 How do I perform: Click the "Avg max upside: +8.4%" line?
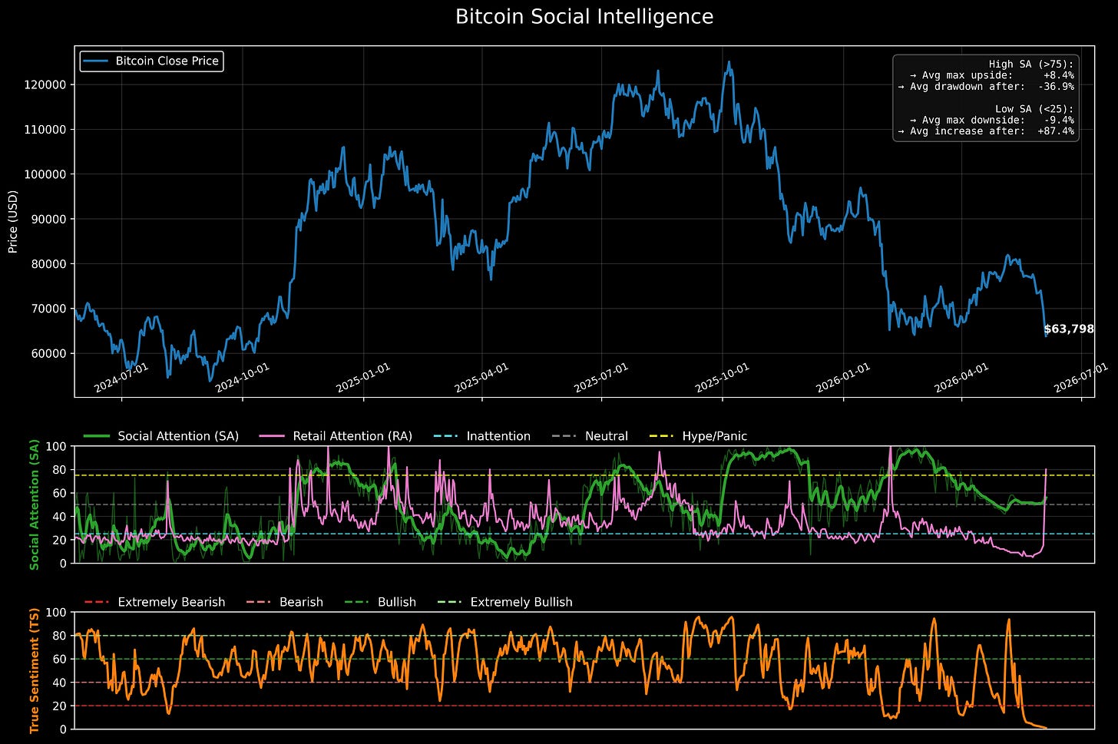click(991, 75)
